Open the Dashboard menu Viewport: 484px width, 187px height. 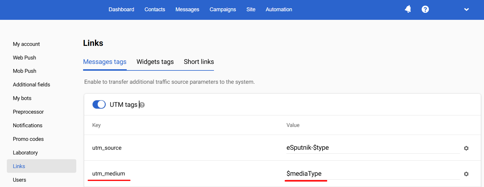[121, 9]
